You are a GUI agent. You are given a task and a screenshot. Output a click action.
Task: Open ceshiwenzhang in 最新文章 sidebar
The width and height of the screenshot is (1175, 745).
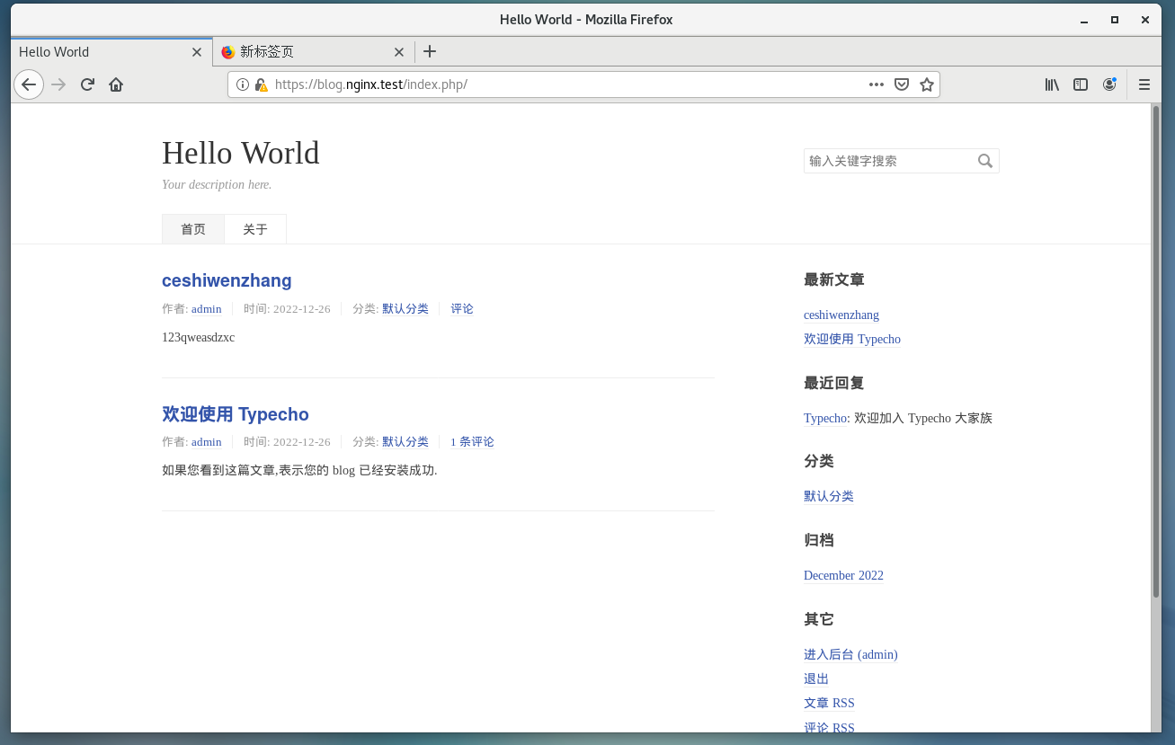click(841, 315)
